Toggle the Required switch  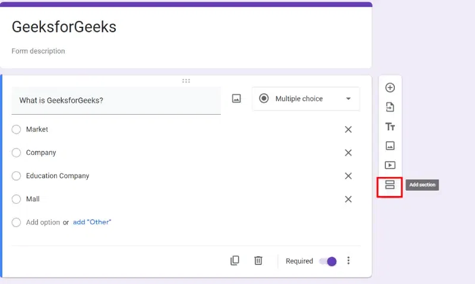point(328,261)
